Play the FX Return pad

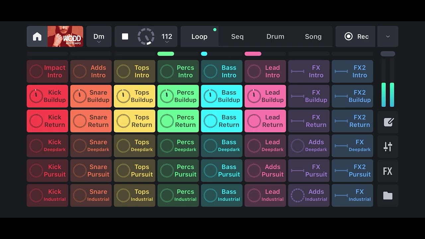[309, 121]
